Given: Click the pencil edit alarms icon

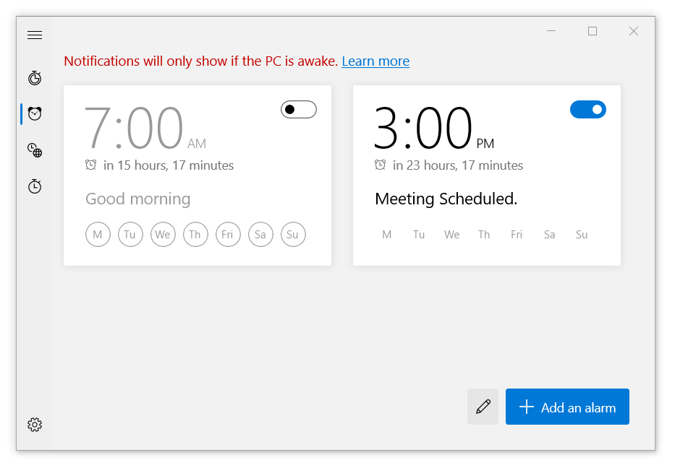Looking at the screenshot, I should coord(483,407).
